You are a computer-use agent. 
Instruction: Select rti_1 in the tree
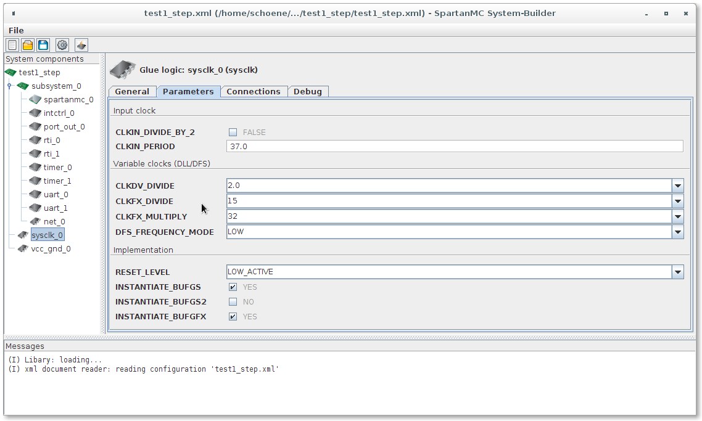coord(51,154)
